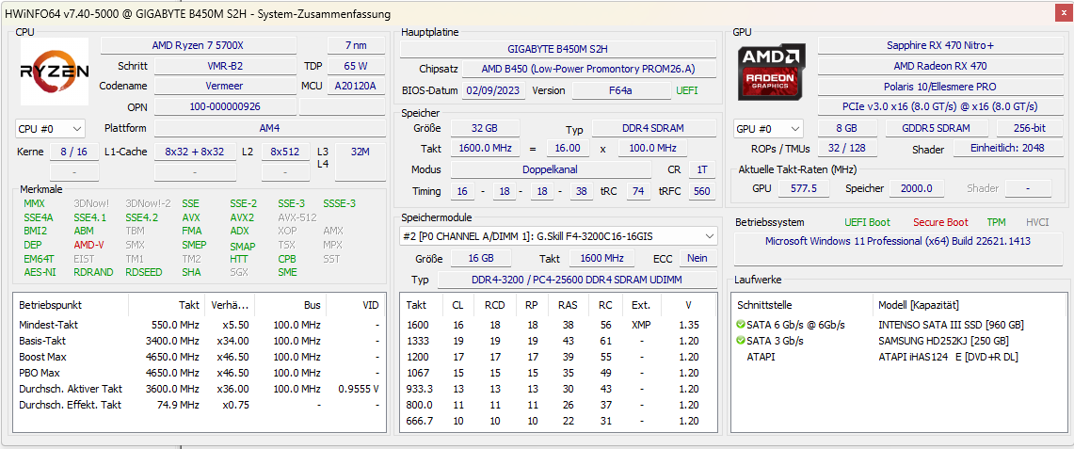Click the A20120A MCU value

(x=356, y=87)
